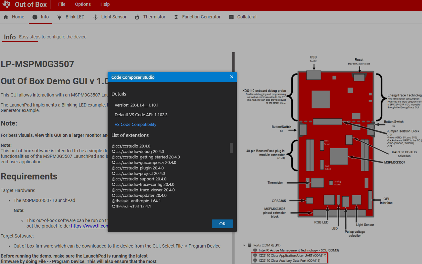
Task: Open the Thermistor tab flame icon
Action: [137, 17]
